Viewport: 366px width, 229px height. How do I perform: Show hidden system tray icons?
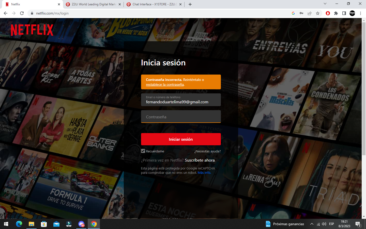coord(312,224)
